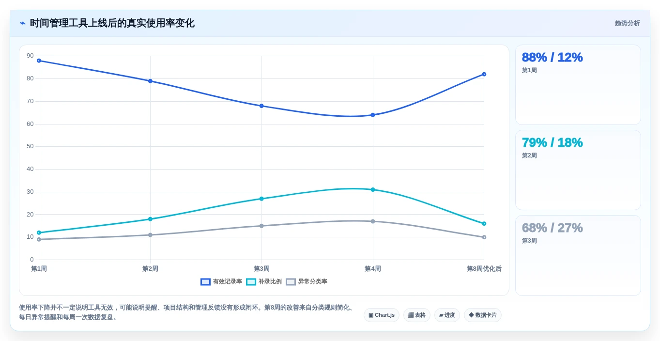This screenshot has height=341, width=660.
Task: Open the 68% / 27% 第3周 card
Action: tap(578, 255)
